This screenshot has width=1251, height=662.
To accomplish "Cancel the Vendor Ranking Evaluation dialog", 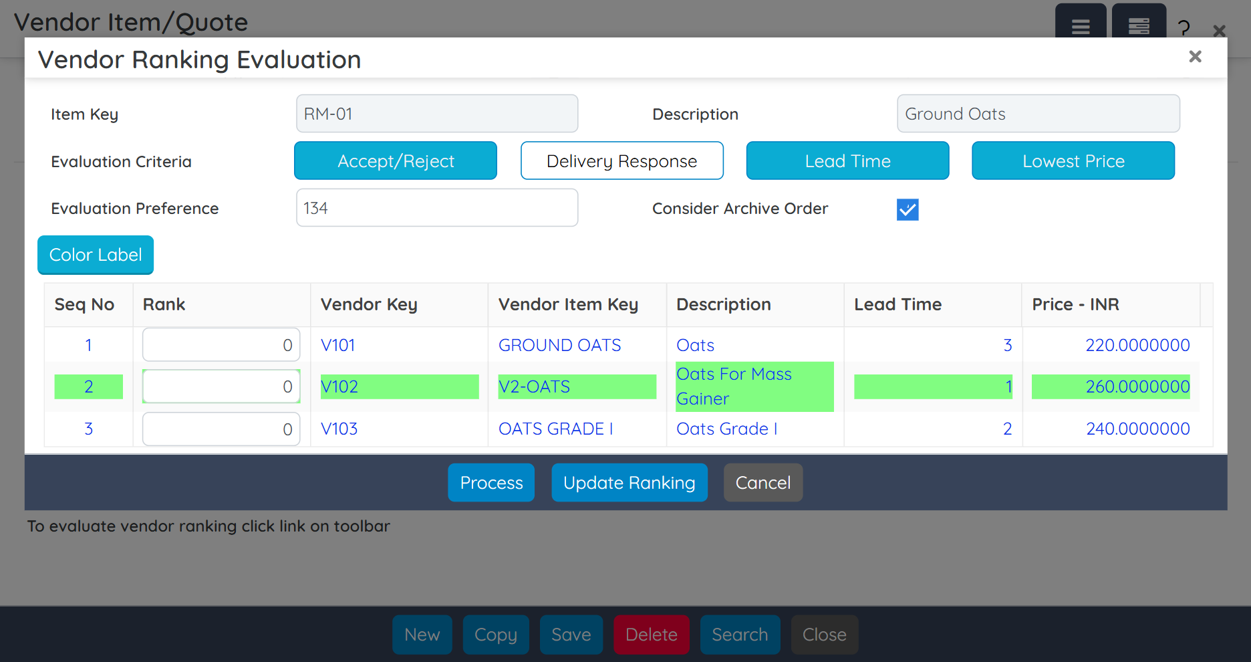I will 762,482.
